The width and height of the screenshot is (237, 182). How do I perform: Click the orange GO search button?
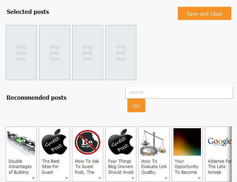point(136,105)
